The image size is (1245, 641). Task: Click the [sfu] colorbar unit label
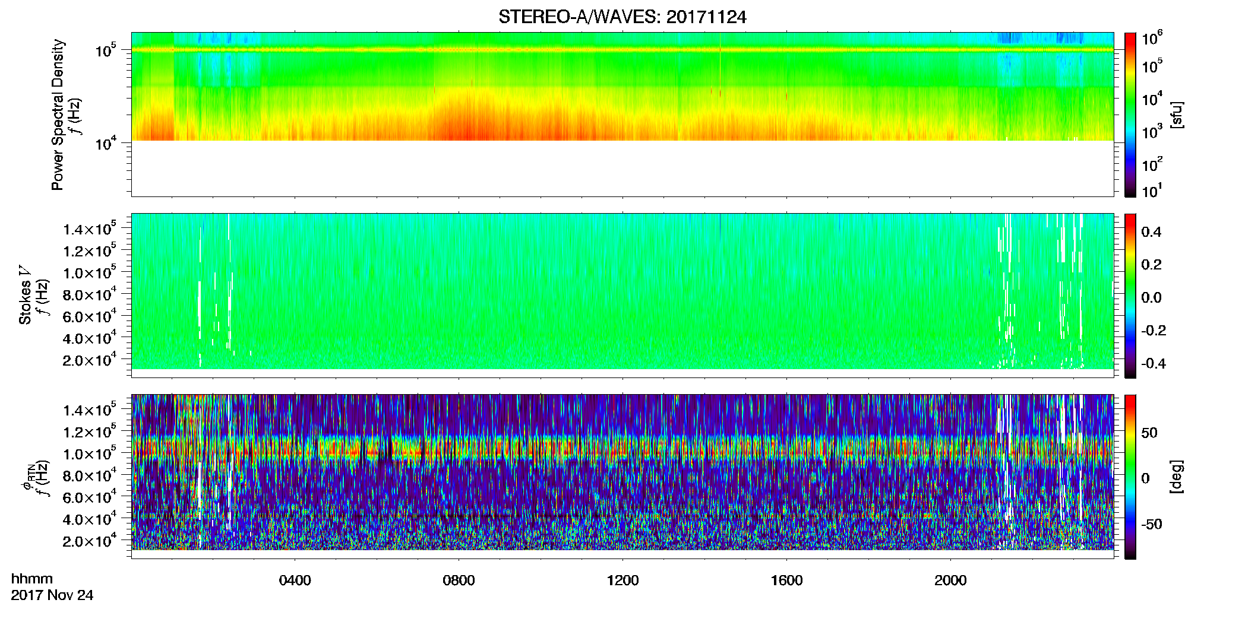(1176, 115)
